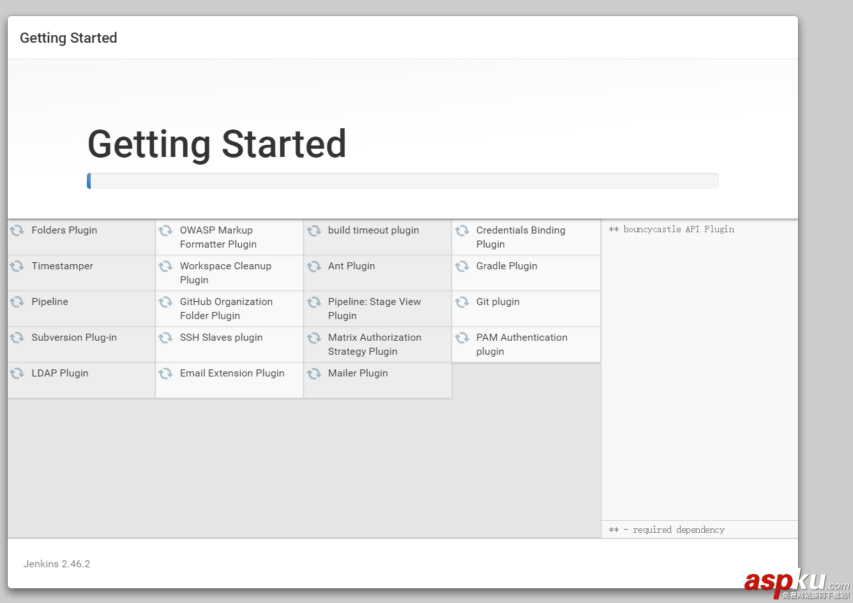Image resolution: width=853 pixels, height=603 pixels.
Task: Click the bouncycastle API Plugin log entry
Action: click(x=671, y=230)
